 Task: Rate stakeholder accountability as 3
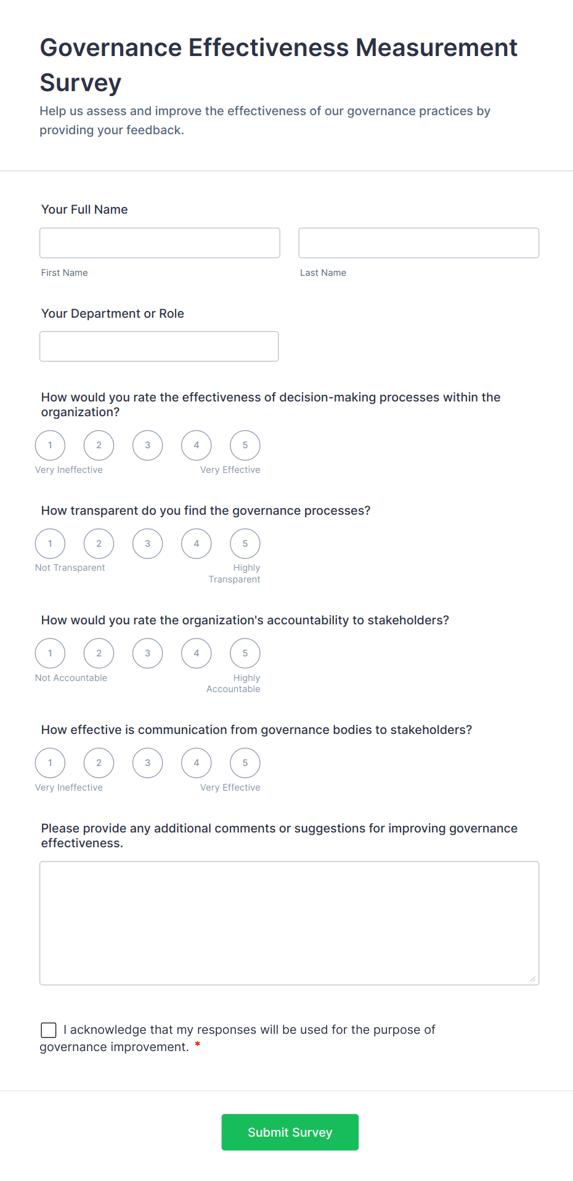tap(148, 653)
